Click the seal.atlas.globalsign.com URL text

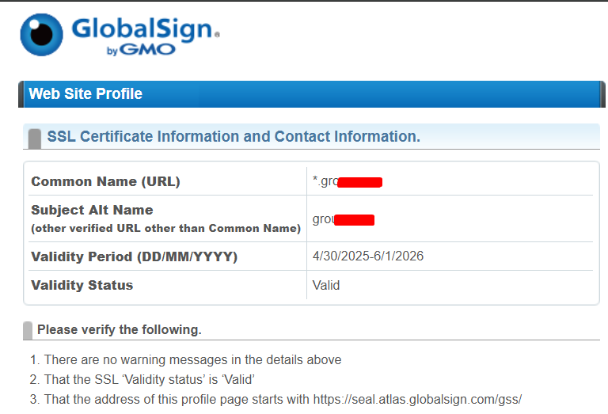(417, 399)
